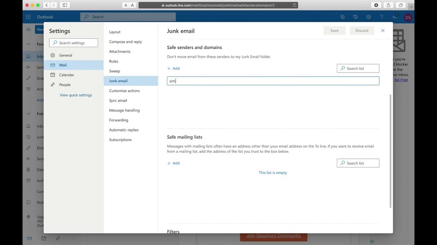Click View quick settings link
Image resolution: width=437 pixels, height=245 pixels.
tap(76, 95)
